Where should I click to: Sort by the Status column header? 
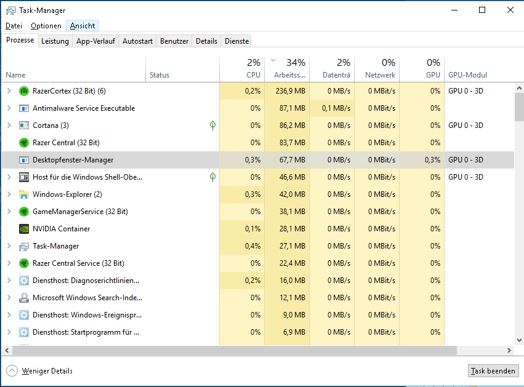click(x=182, y=69)
